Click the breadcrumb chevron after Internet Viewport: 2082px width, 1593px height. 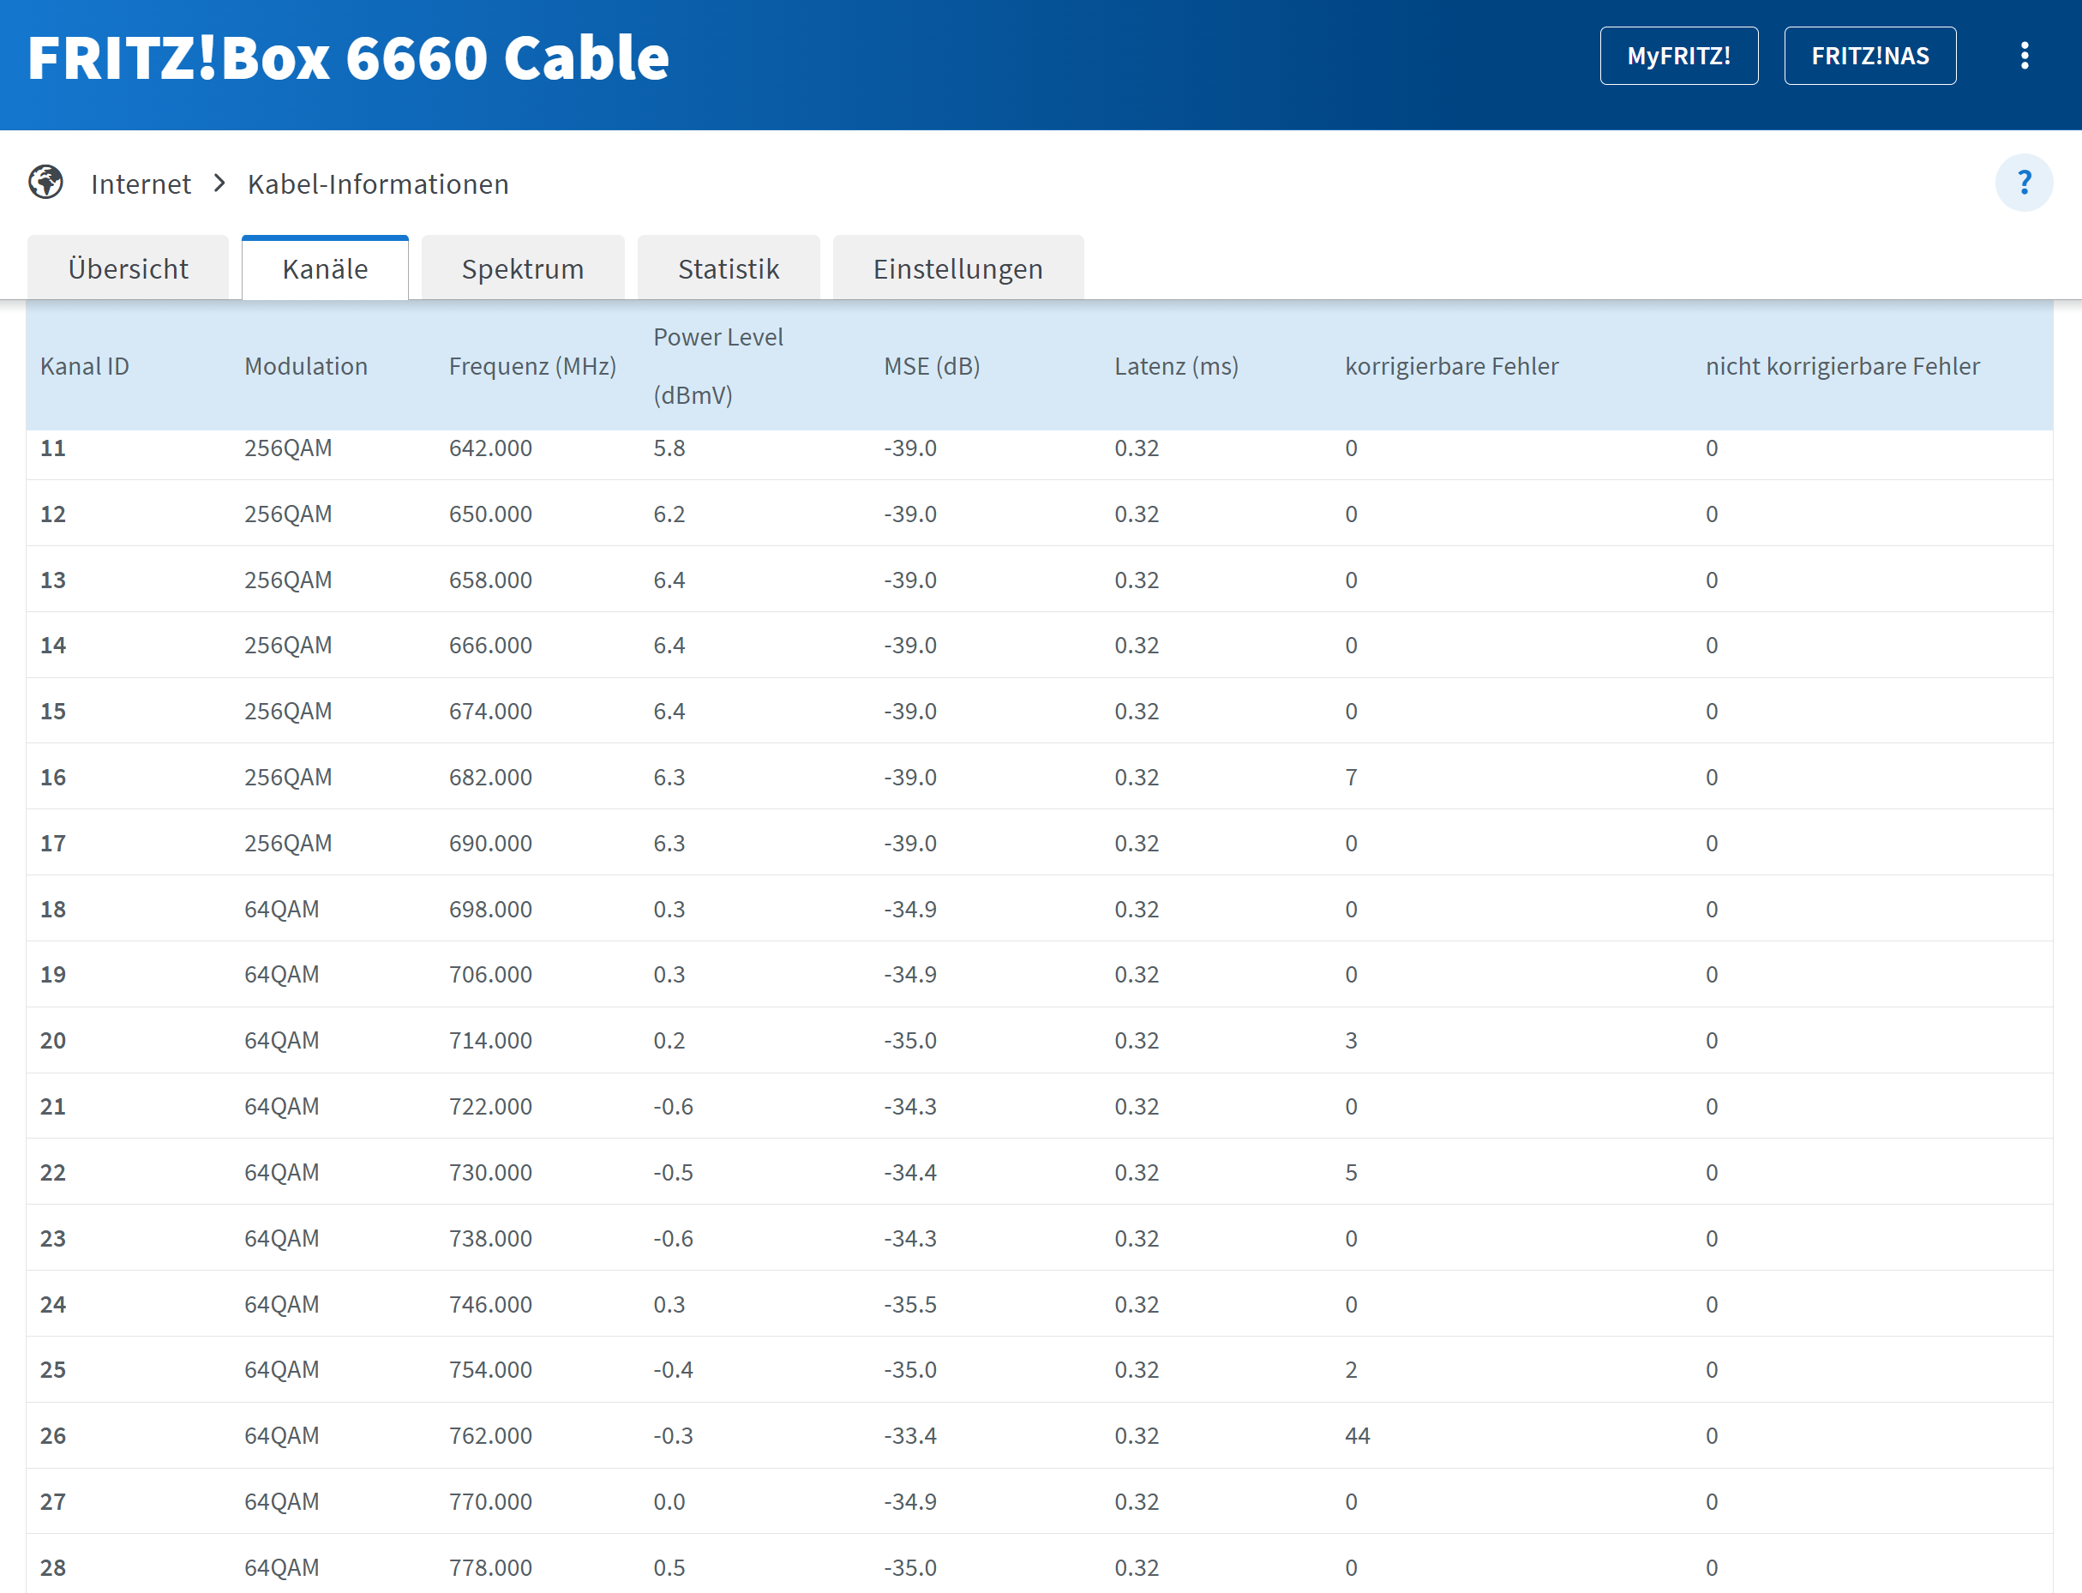(220, 183)
